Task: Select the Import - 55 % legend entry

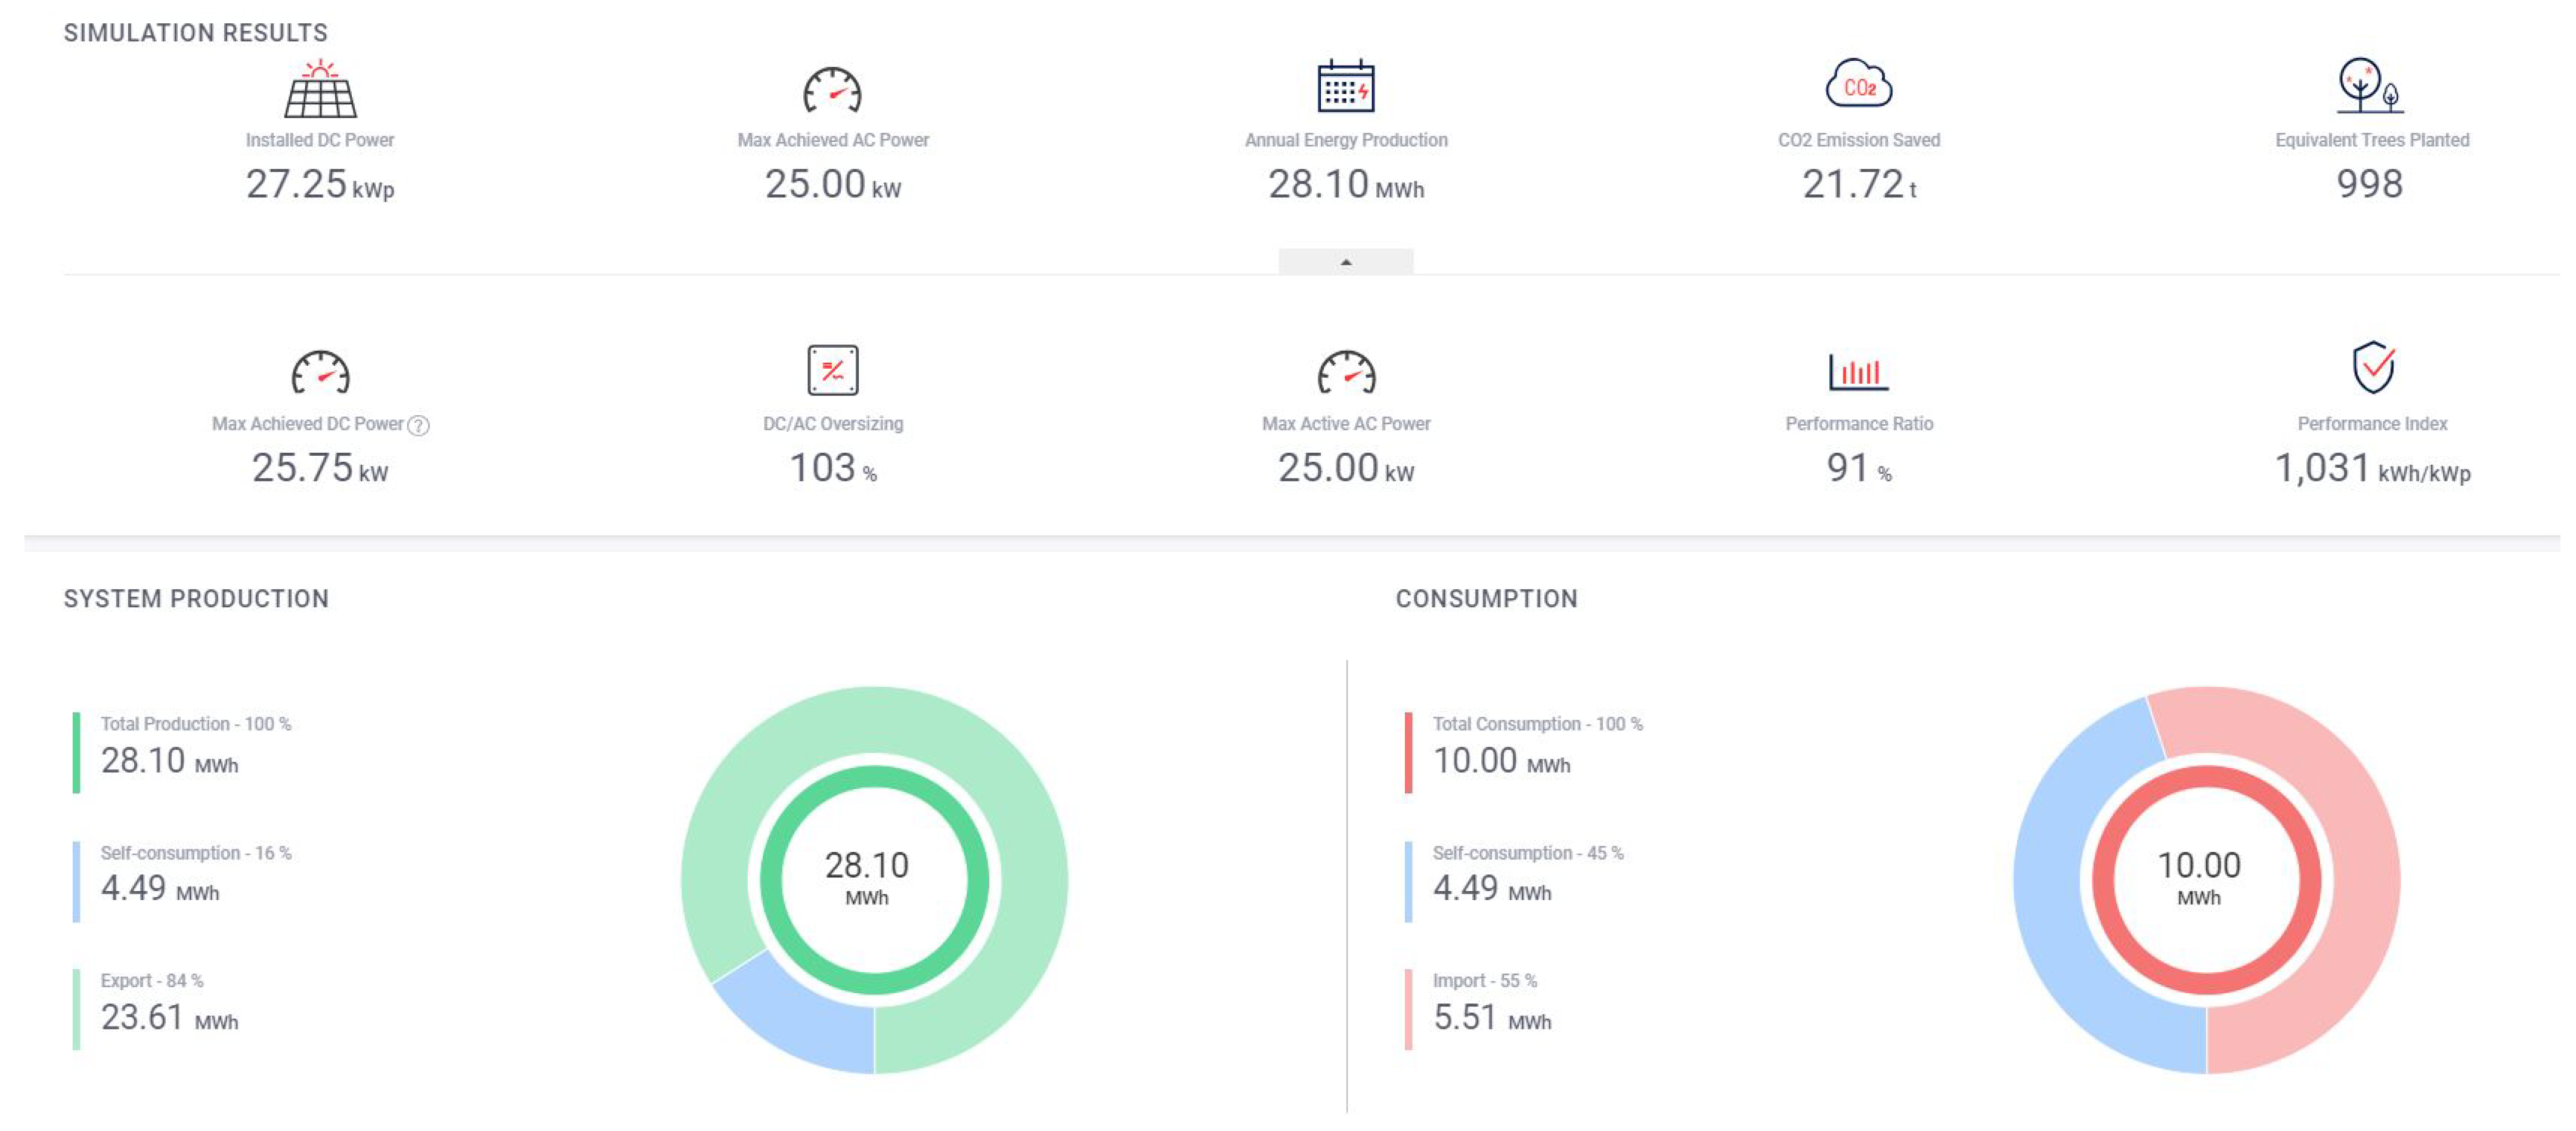Action: pyautogui.click(x=1484, y=981)
